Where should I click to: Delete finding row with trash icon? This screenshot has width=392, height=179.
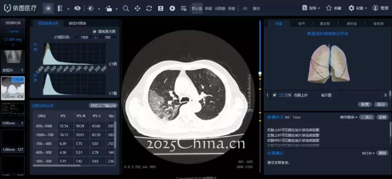point(385,95)
